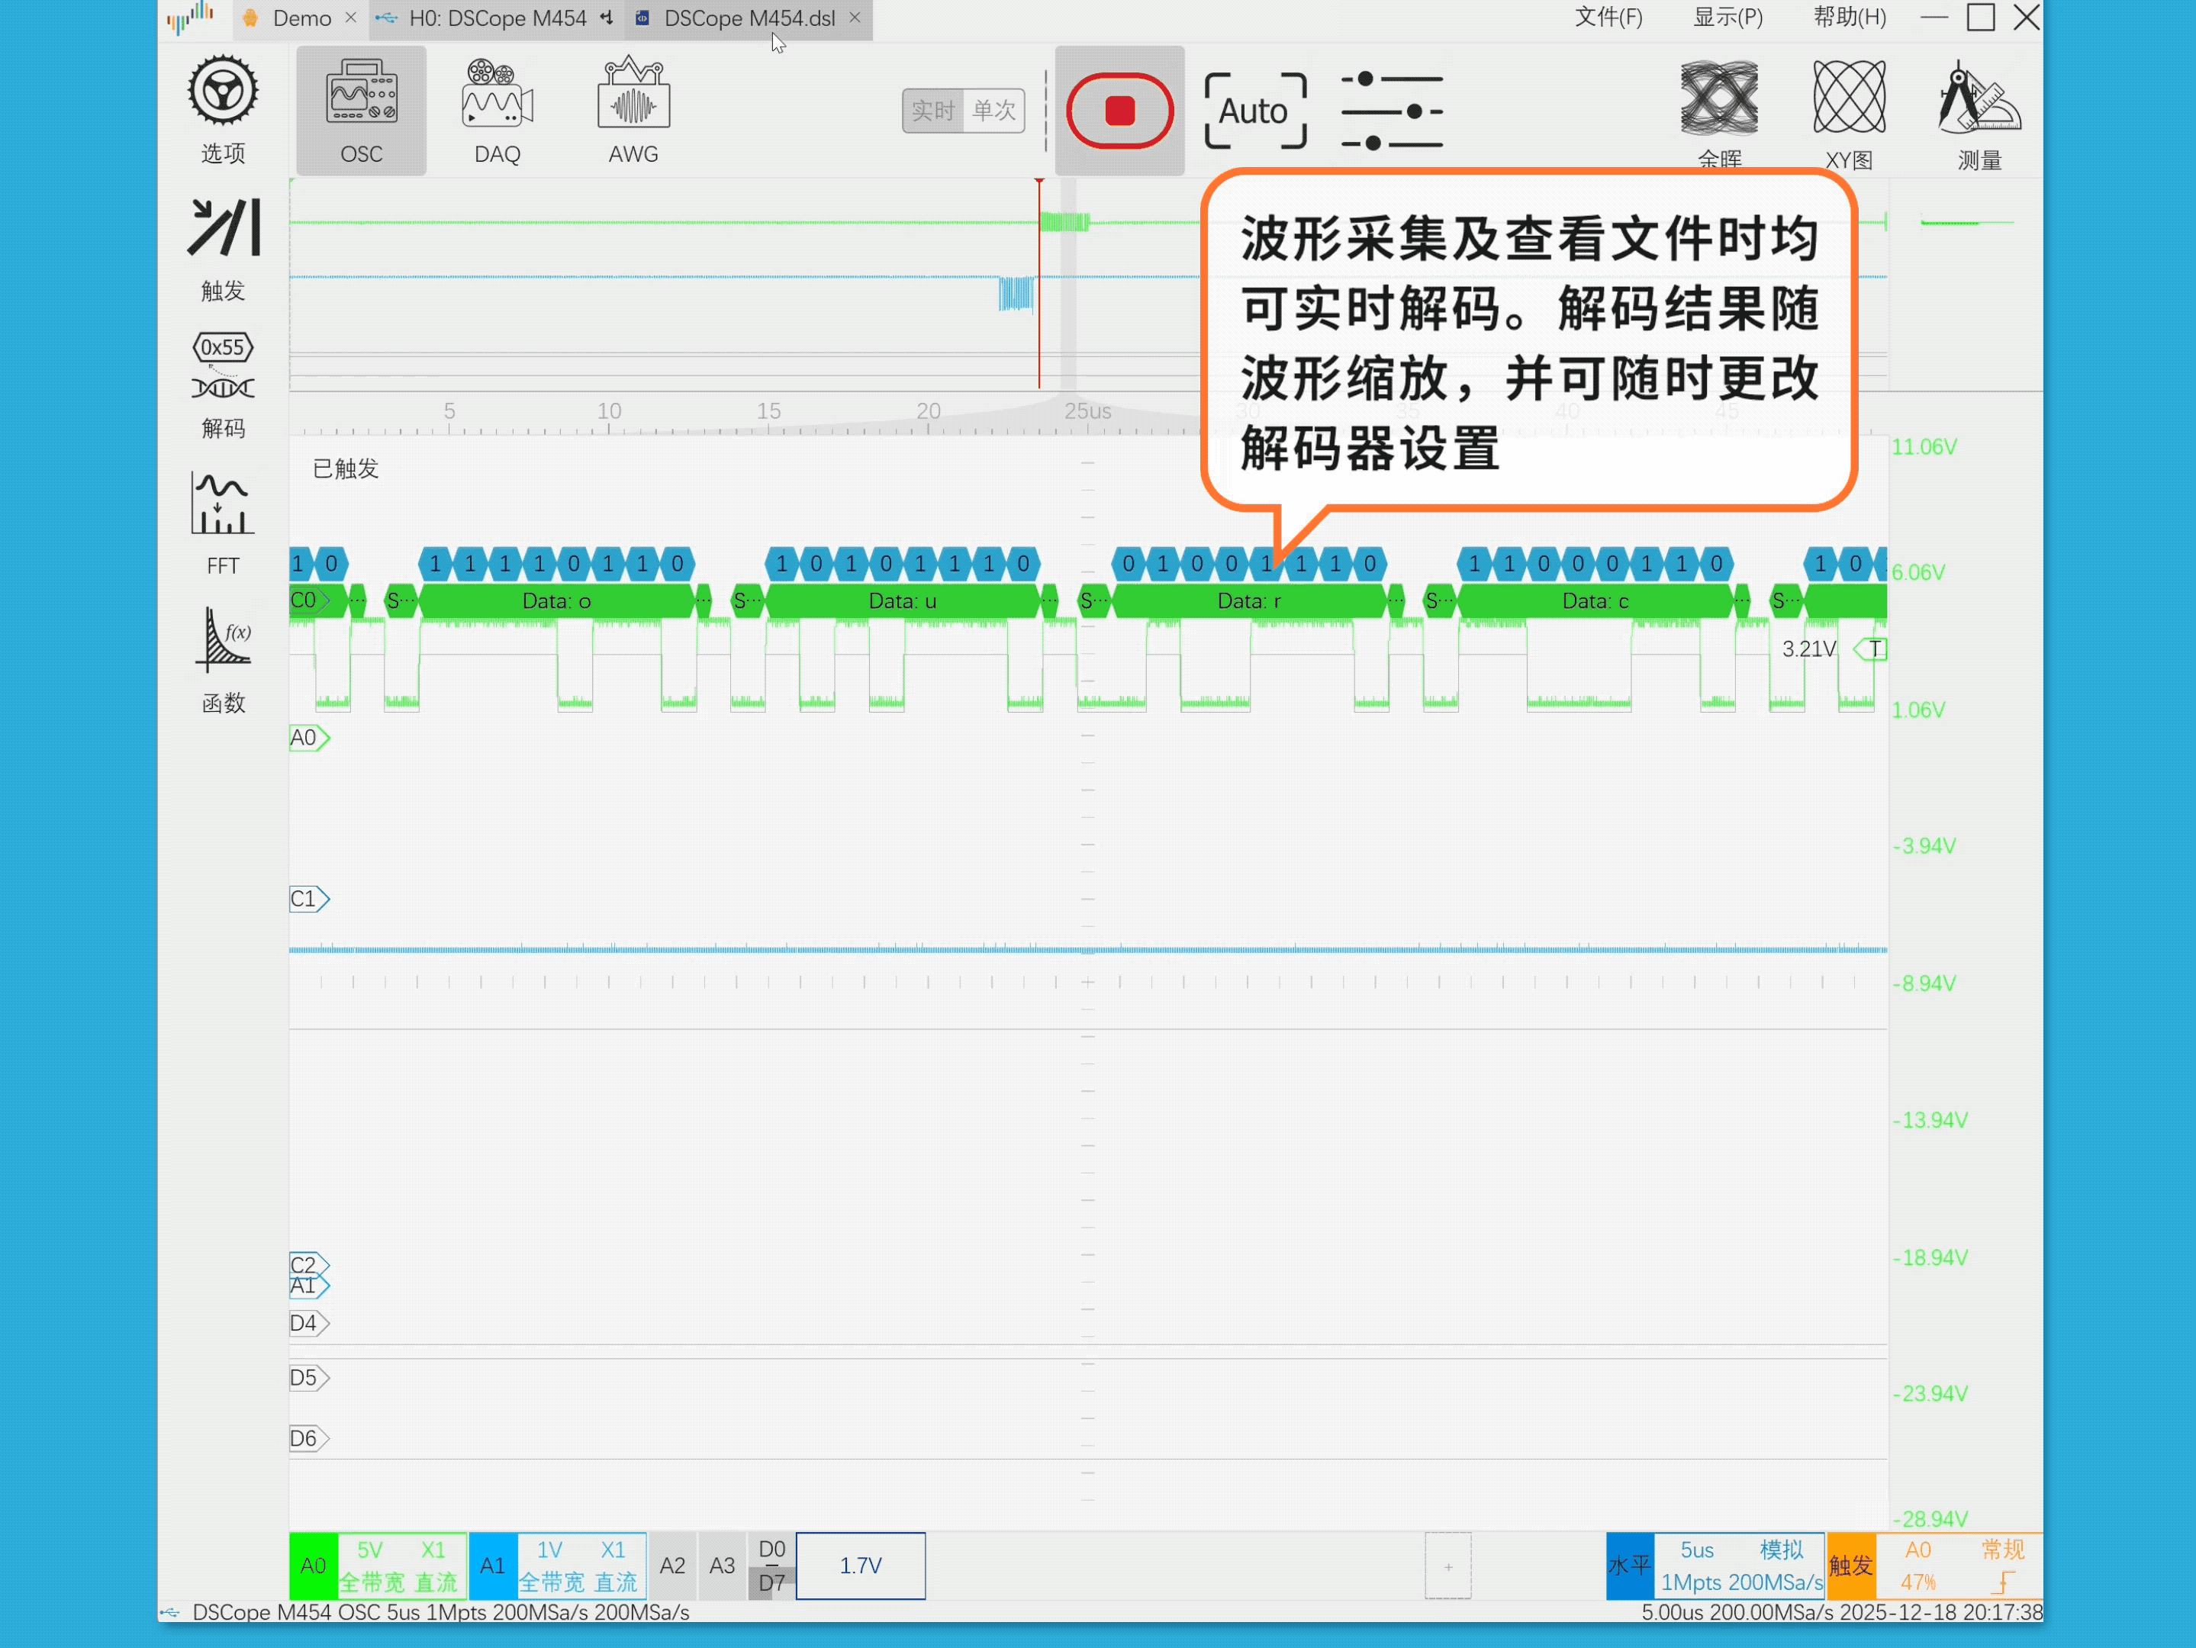Viewport: 2196px width, 1648px height.
Task: Click the 1.7V digital threshold field
Action: click(860, 1566)
